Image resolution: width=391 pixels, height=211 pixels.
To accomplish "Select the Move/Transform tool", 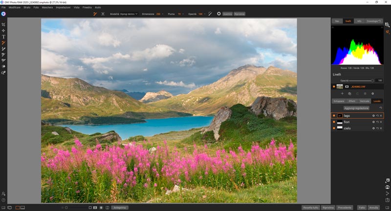I will [x=3, y=31].
